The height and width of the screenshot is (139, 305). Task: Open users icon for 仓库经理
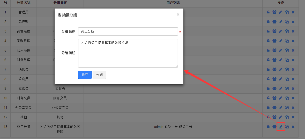pyautogui.click(x=274, y=50)
